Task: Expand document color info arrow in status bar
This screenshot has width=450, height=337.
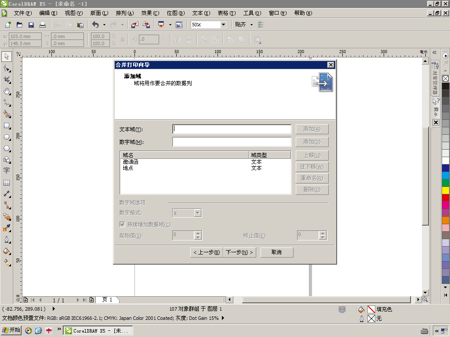Action: point(223,318)
